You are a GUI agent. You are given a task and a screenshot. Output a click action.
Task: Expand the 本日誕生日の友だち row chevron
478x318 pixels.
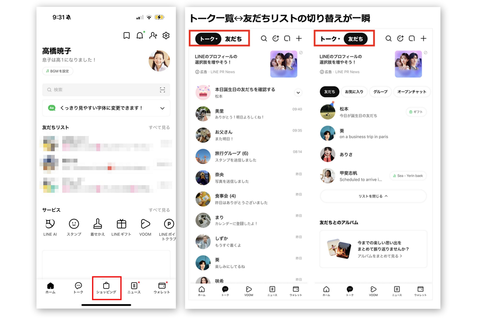298,93
